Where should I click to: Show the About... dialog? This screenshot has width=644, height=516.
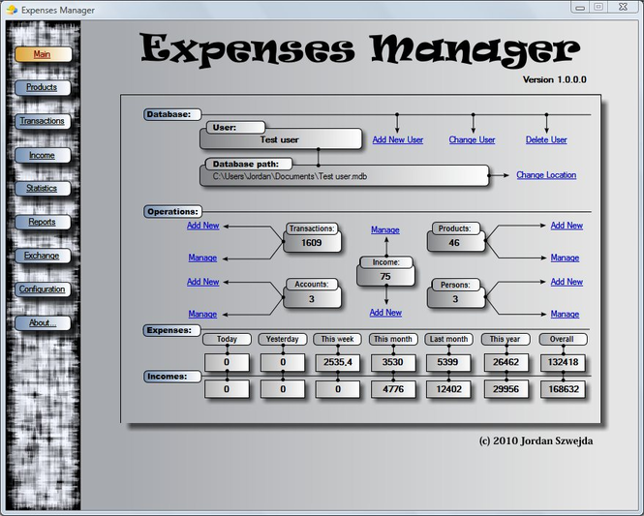pos(42,322)
